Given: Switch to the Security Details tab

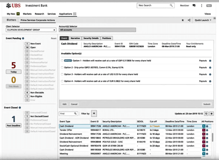Looking at the screenshot, I should 91,38.
